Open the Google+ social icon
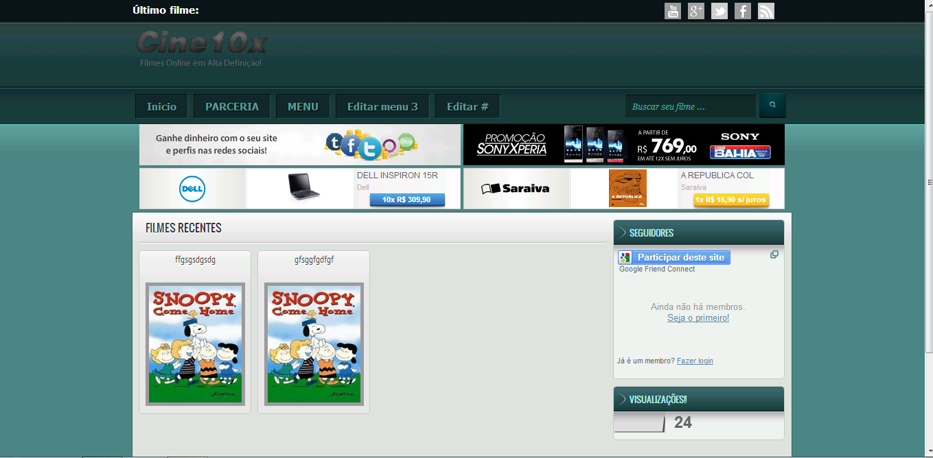The height and width of the screenshot is (458, 933). click(696, 11)
